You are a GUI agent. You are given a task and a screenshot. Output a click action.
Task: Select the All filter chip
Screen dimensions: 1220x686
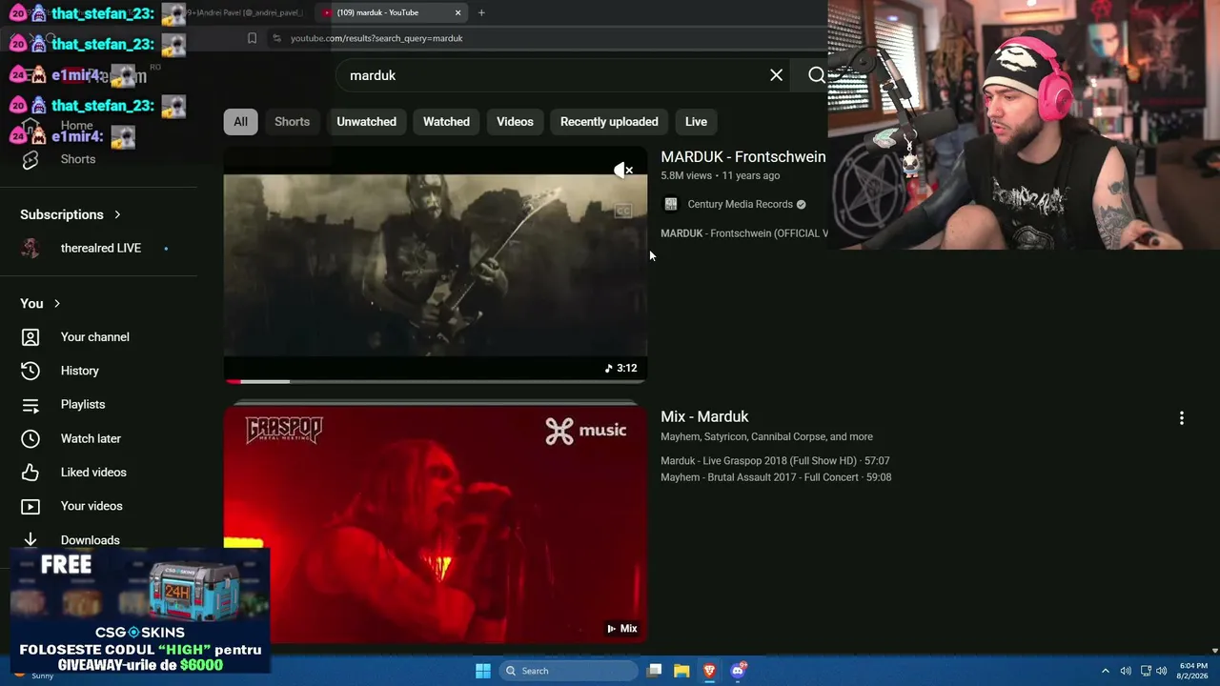pos(240,122)
